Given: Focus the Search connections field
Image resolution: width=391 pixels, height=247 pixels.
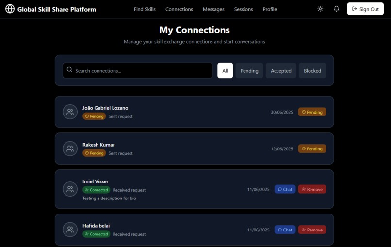Looking at the screenshot, I should (137, 71).
